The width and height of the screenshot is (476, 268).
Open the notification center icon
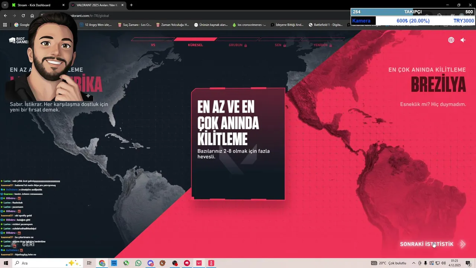click(468, 263)
